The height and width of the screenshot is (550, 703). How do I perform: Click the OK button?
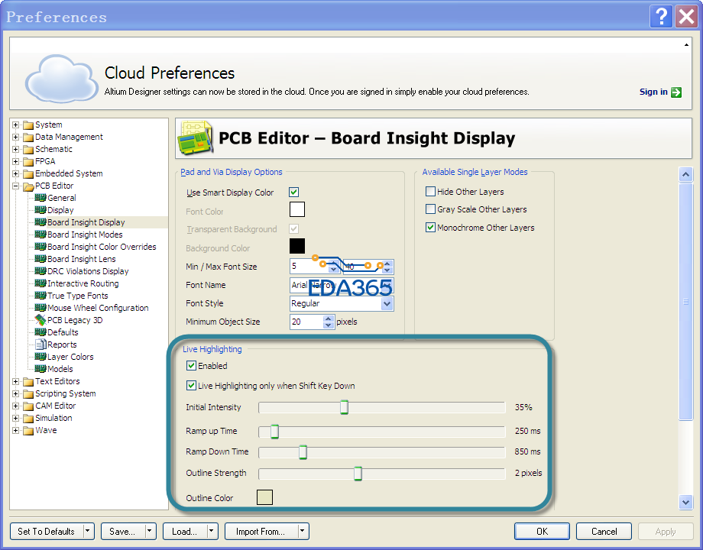[542, 531]
